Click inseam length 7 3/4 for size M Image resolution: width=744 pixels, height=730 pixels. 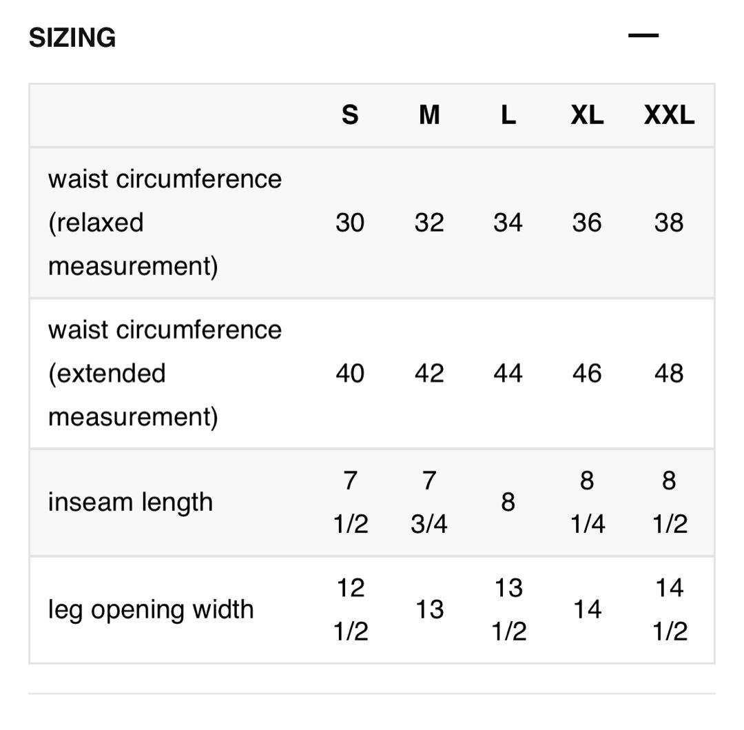(x=429, y=502)
